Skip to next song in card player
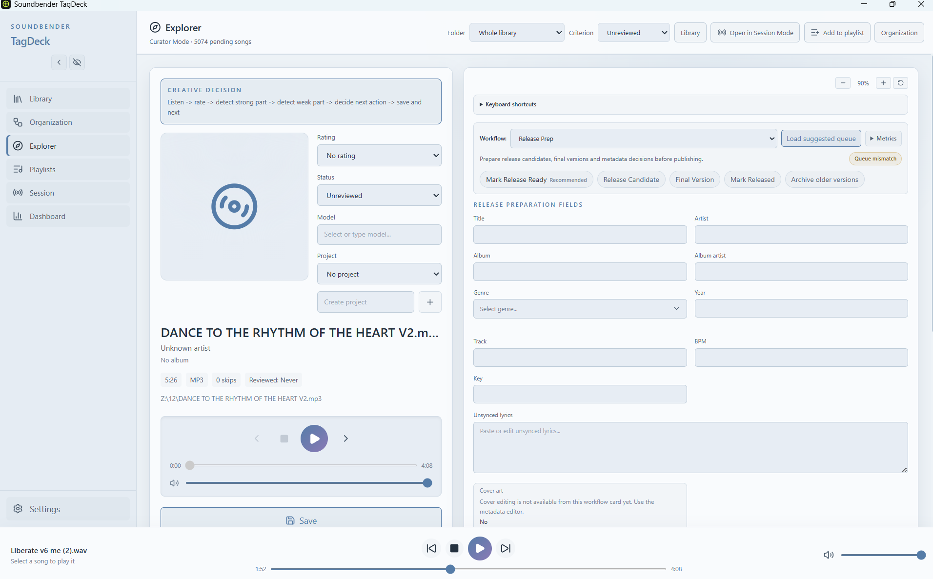Viewport: 933px width, 579px height. [x=346, y=439]
